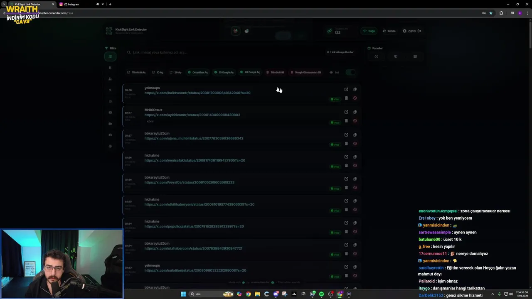This screenshot has height=299, width=532.
Task: Toggle the Bot switch on the action bar
Action: (x=350, y=72)
